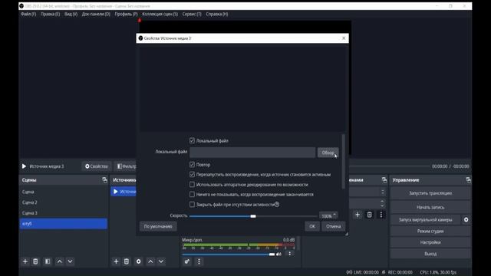The image size is (491, 276).
Task: Toggle Перезапустить воспроизведение checkbox
Action: 193,175
